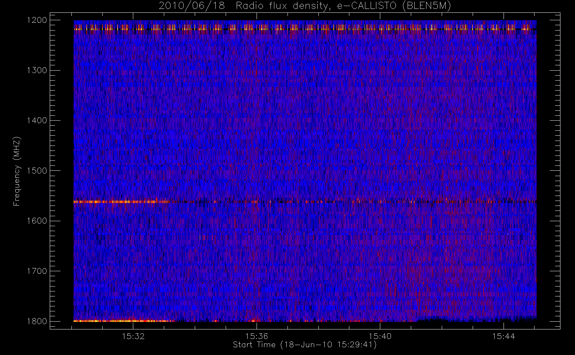Click the 1200 frequency tick label
575x355 pixels.
(x=37, y=20)
